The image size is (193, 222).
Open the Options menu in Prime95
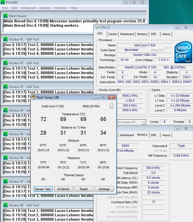click(45, 8)
